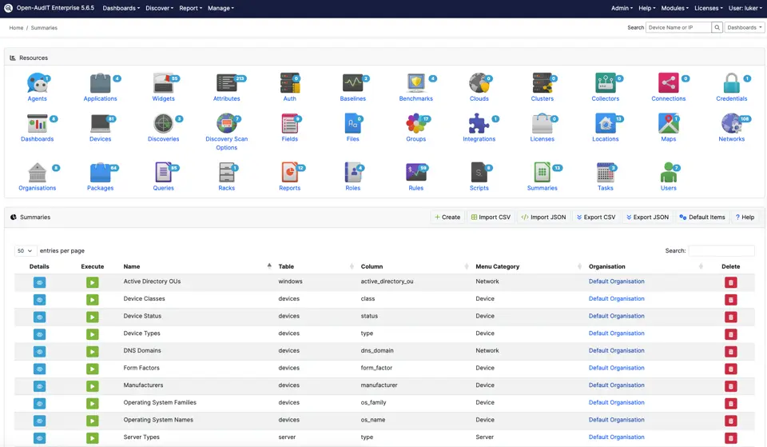Open the Discover menu
767x447 pixels.
[x=160, y=8]
